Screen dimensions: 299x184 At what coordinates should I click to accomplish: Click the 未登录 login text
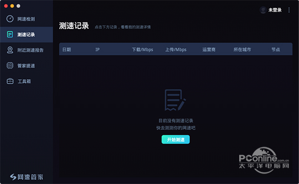pos(275,10)
